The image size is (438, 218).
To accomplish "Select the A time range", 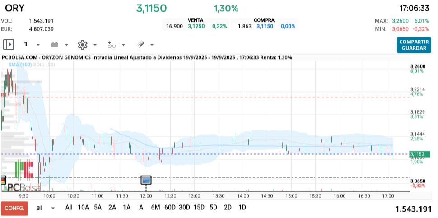I will (141, 207).
